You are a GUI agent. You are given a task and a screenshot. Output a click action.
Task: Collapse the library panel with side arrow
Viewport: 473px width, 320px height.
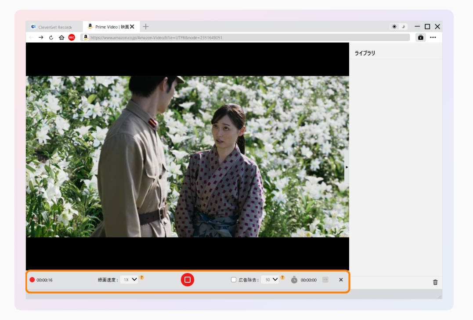(347, 167)
